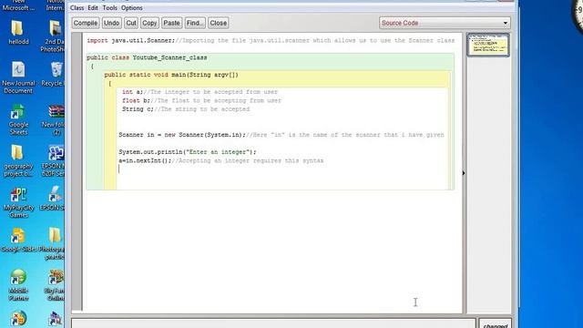Image resolution: width=583 pixels, height=328 pixels.
Task: Click the code minimap thumbnail
Action: click(x=488, y=45)
